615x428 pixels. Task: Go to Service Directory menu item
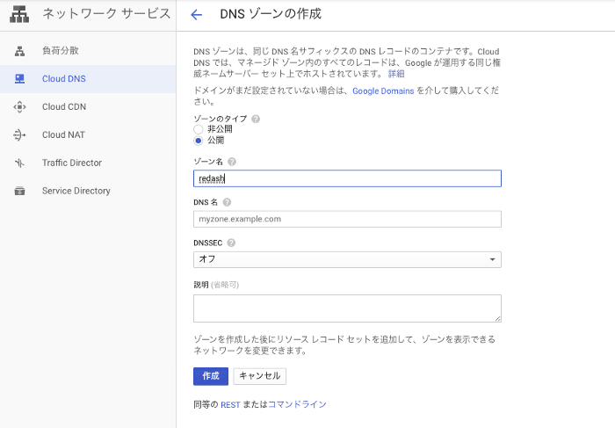[x=76, y=192]
